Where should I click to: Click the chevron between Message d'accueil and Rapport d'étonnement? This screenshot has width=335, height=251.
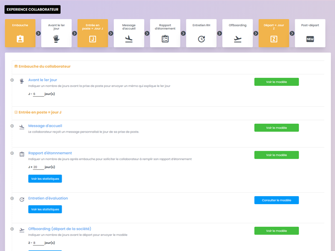tap(147, 33)
